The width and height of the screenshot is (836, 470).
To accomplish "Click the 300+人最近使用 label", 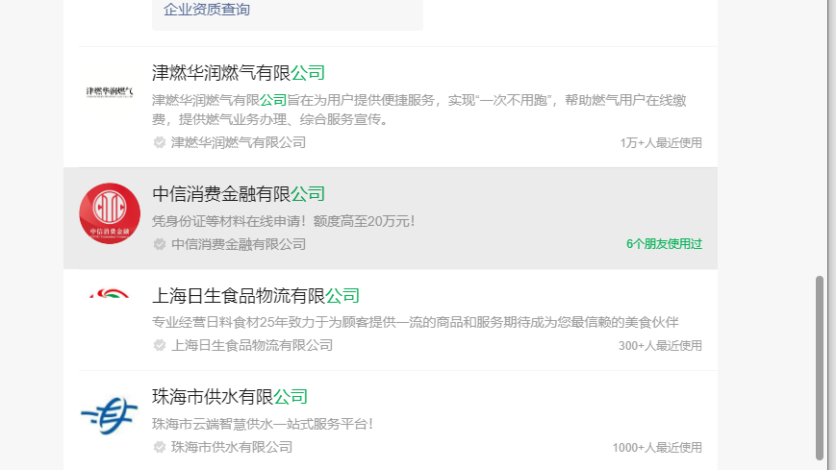I will tap(660, 346).
